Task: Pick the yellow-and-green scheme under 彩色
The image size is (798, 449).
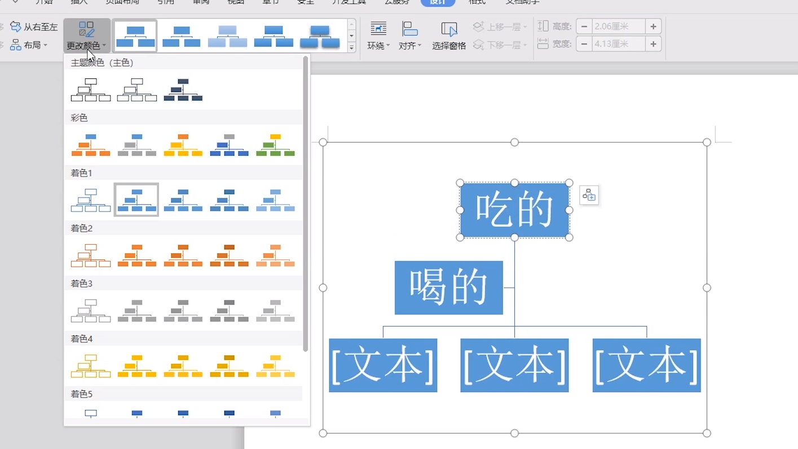Action: (275, 145)
